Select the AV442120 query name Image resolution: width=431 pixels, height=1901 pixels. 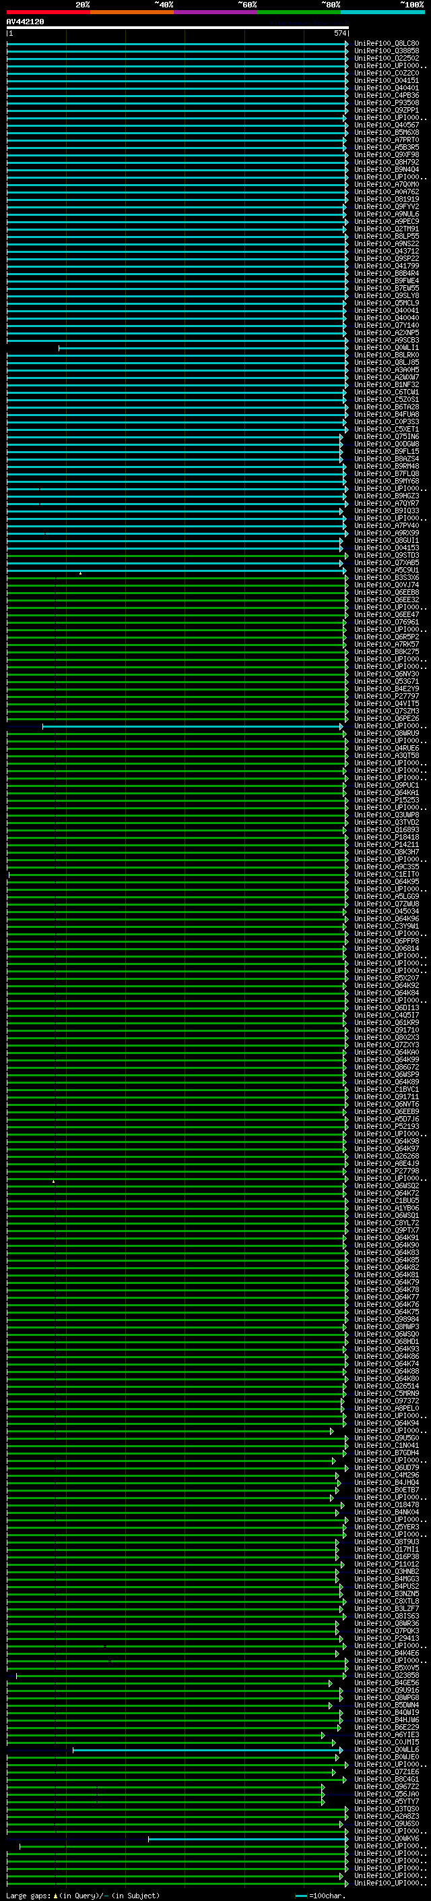[x=25, y=22]
